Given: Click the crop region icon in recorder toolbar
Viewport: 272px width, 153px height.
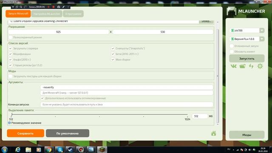Looking at the screenshot, I should pos(25,7).
